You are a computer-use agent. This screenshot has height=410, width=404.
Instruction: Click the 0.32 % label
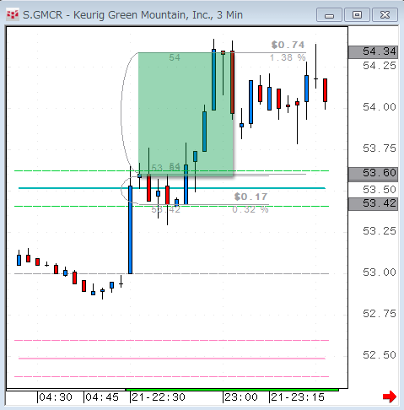pyautogui.click(x=250, y=209)
